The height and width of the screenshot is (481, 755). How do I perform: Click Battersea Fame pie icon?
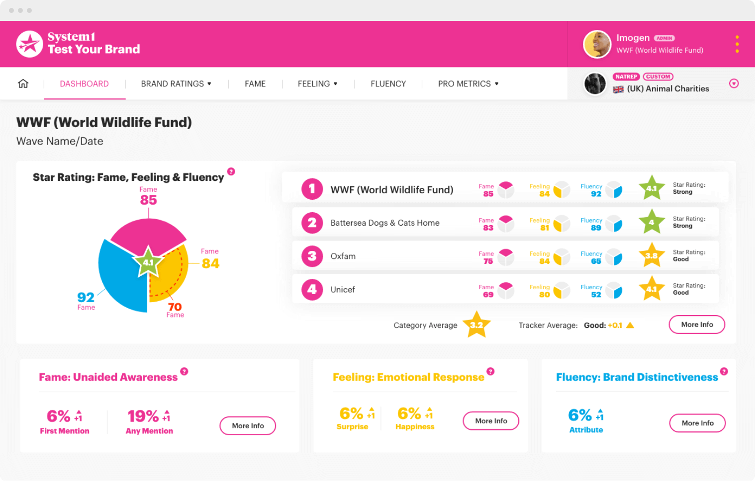506,223
